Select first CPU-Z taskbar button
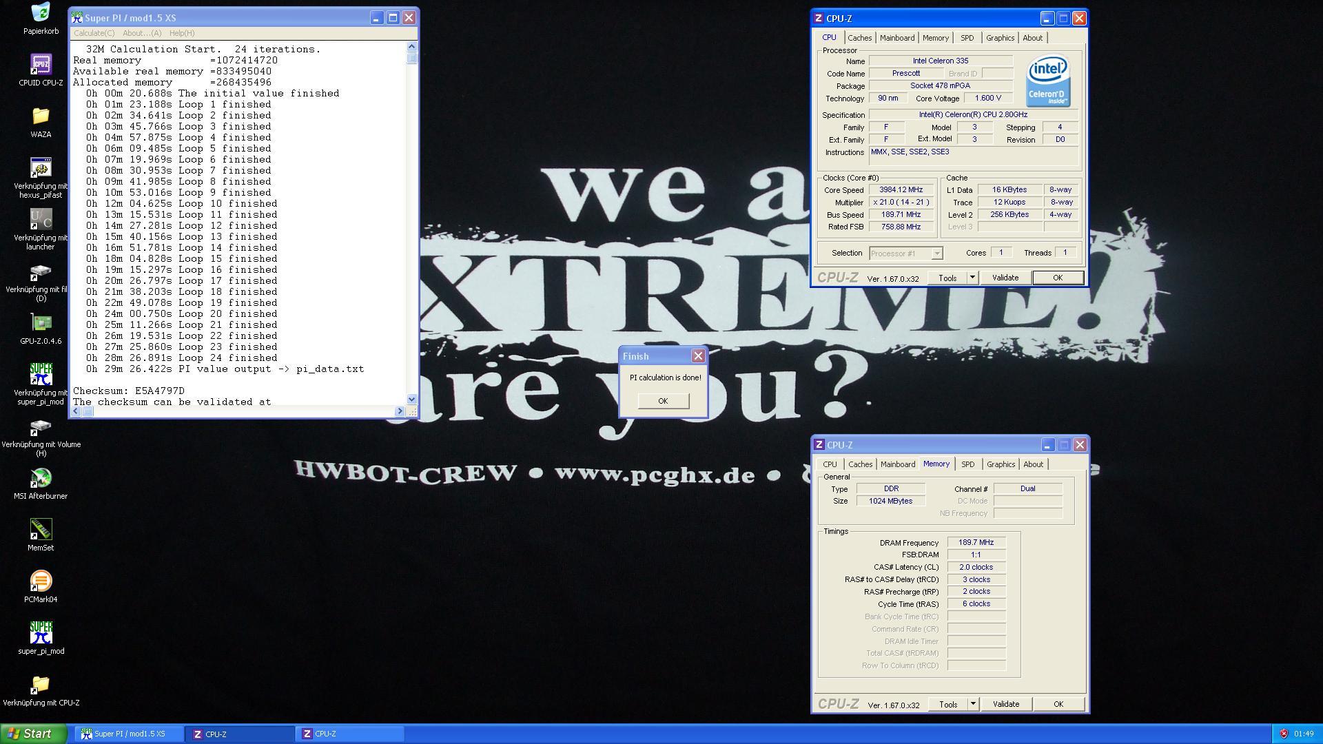 240,734
